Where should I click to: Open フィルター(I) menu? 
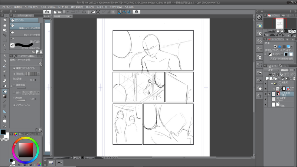tap(101, 7)
